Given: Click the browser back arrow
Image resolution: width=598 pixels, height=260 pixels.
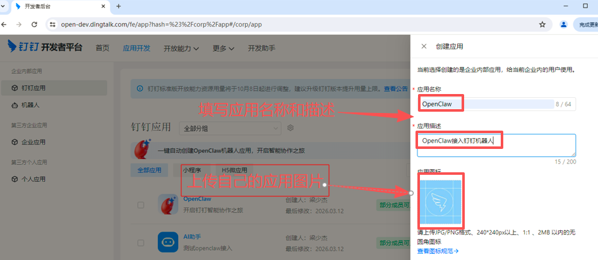Looking at the screenshot, I should (x=4, y=25).
